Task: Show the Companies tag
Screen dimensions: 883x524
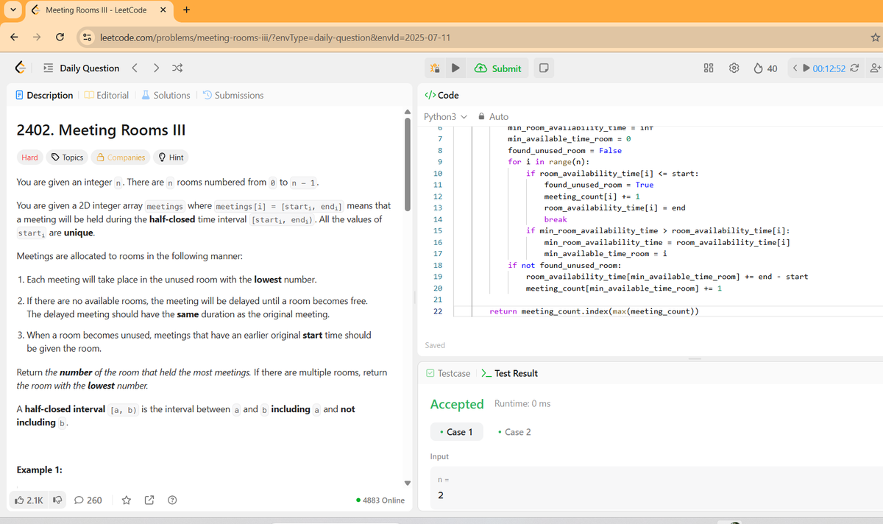Action: [x=121, y=157]
